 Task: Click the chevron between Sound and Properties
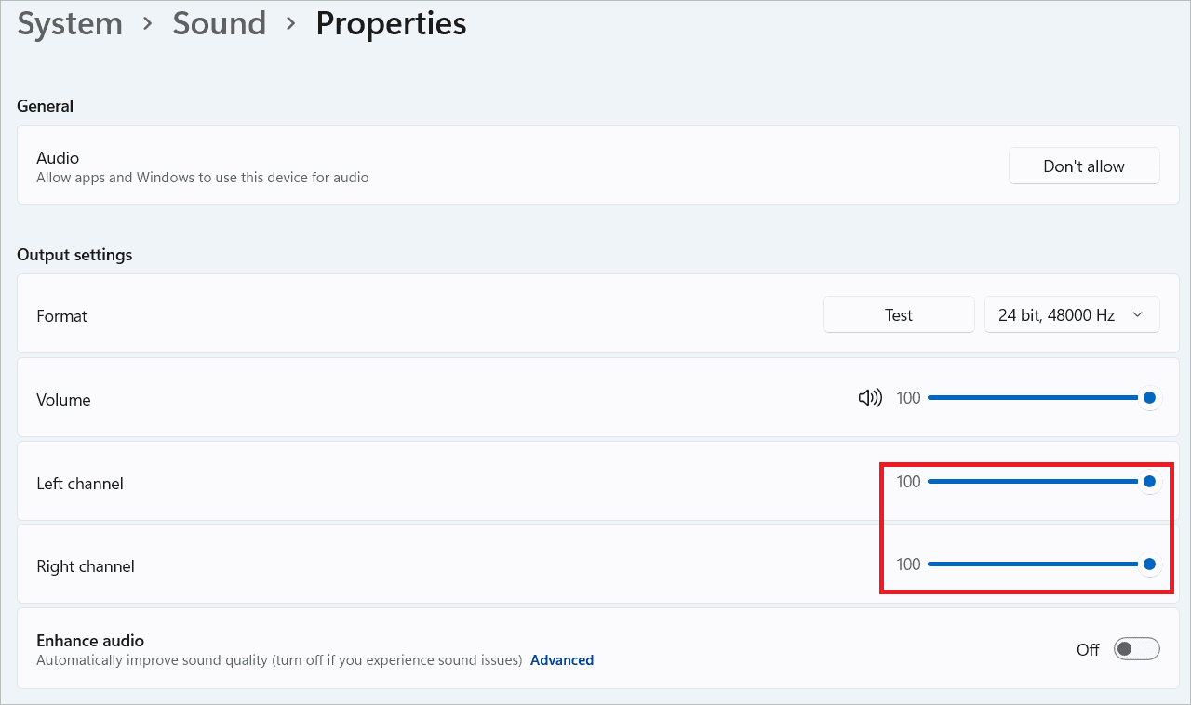point(291,24)
